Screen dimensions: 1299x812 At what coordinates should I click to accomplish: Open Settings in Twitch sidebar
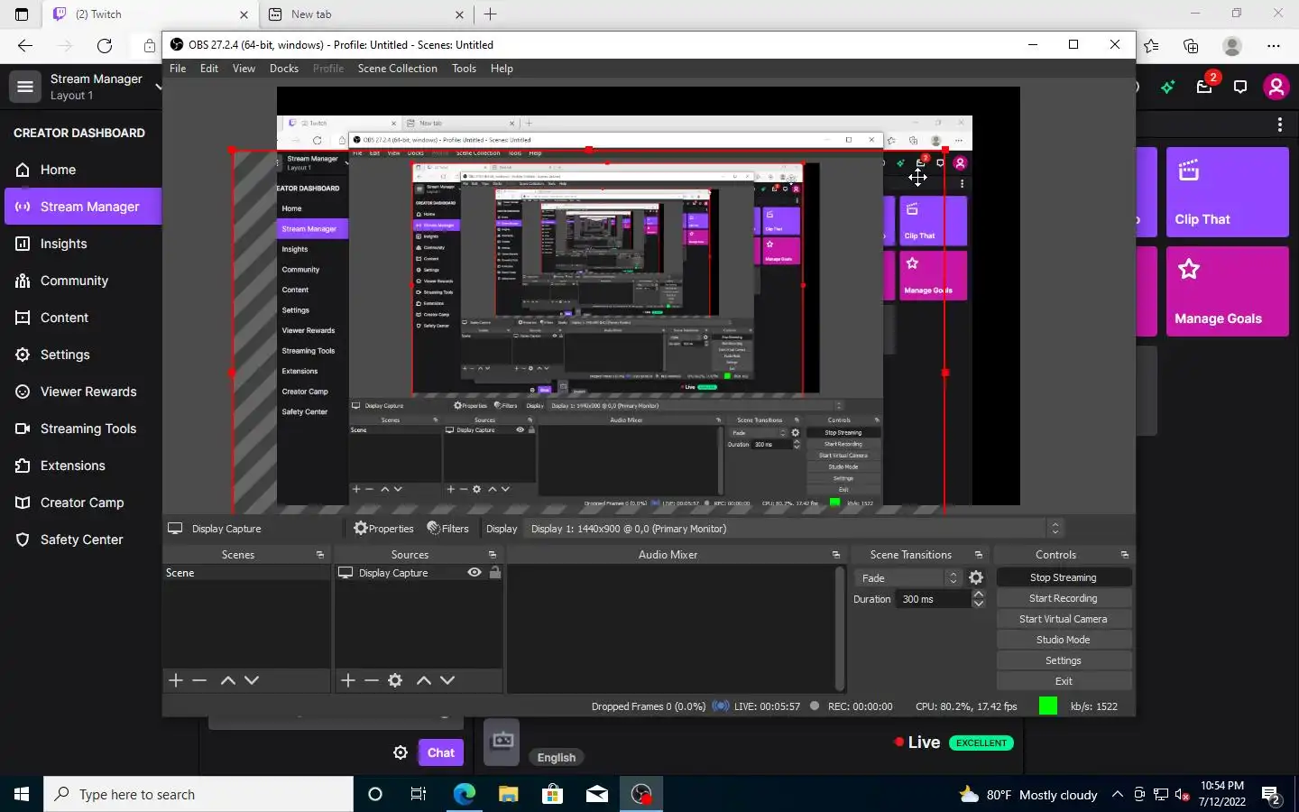coord(65,355)
